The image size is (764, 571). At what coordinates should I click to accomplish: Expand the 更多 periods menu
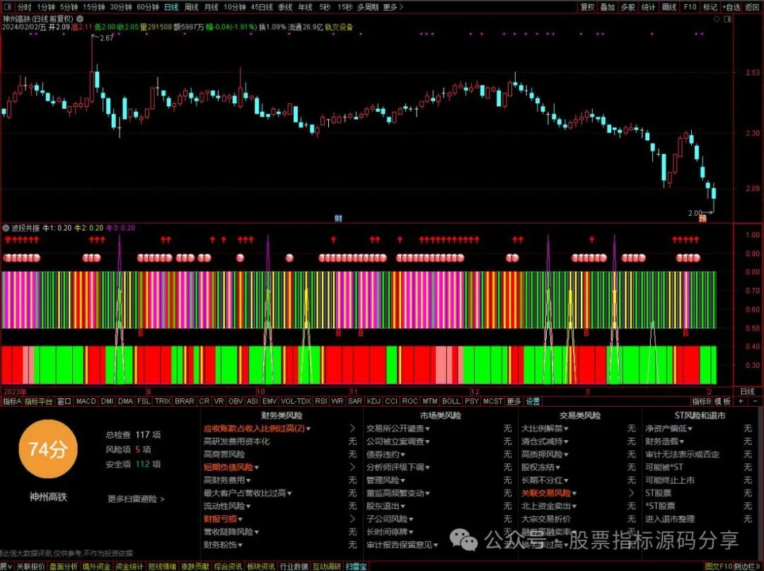click(x=393, y=7)
